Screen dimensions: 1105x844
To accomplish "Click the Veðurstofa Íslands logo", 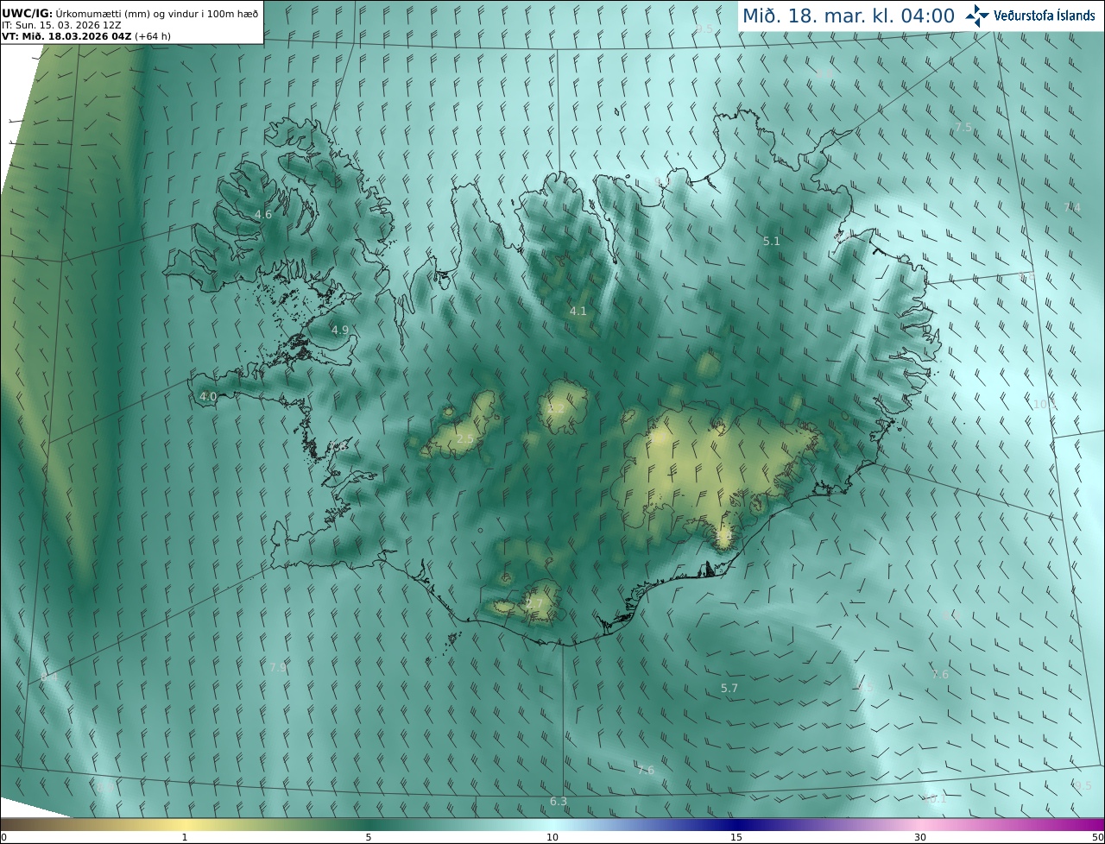I will 1030,16.
